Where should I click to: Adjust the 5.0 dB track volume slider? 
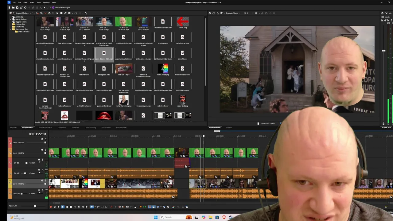pyautogui.click(x=26, y=163)
